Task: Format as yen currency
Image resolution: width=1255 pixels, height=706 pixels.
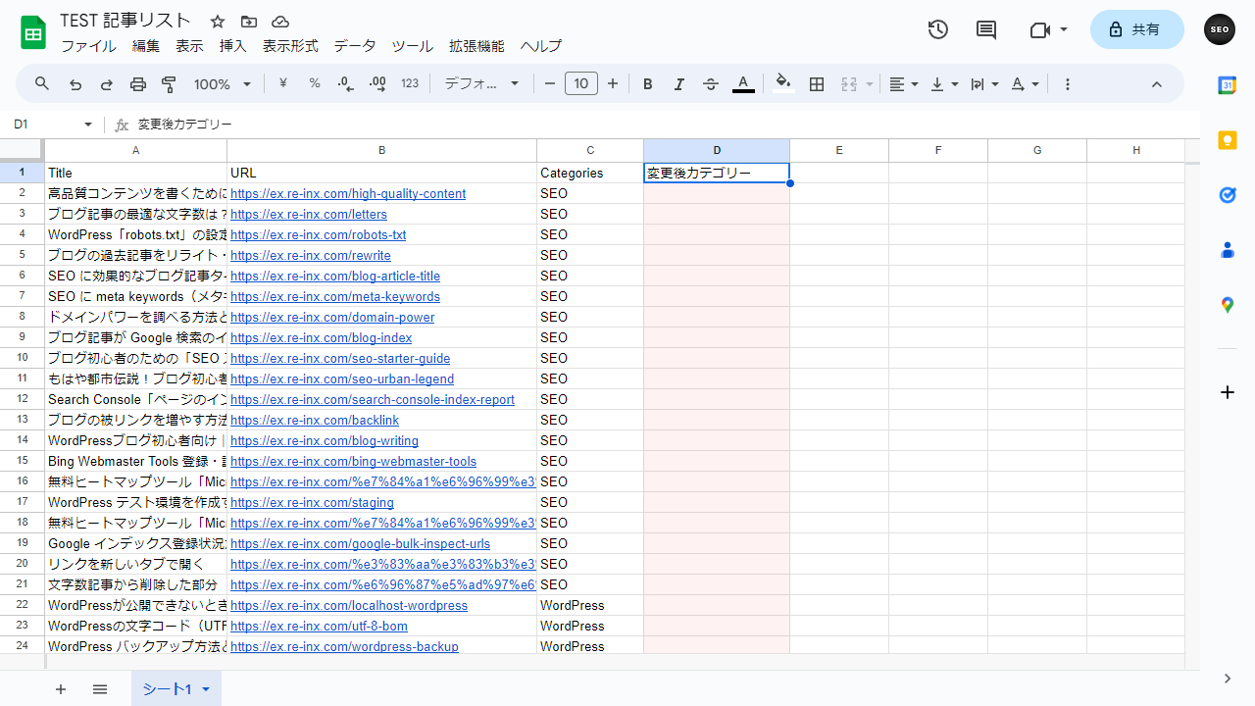Action: [x=283, y=84]
